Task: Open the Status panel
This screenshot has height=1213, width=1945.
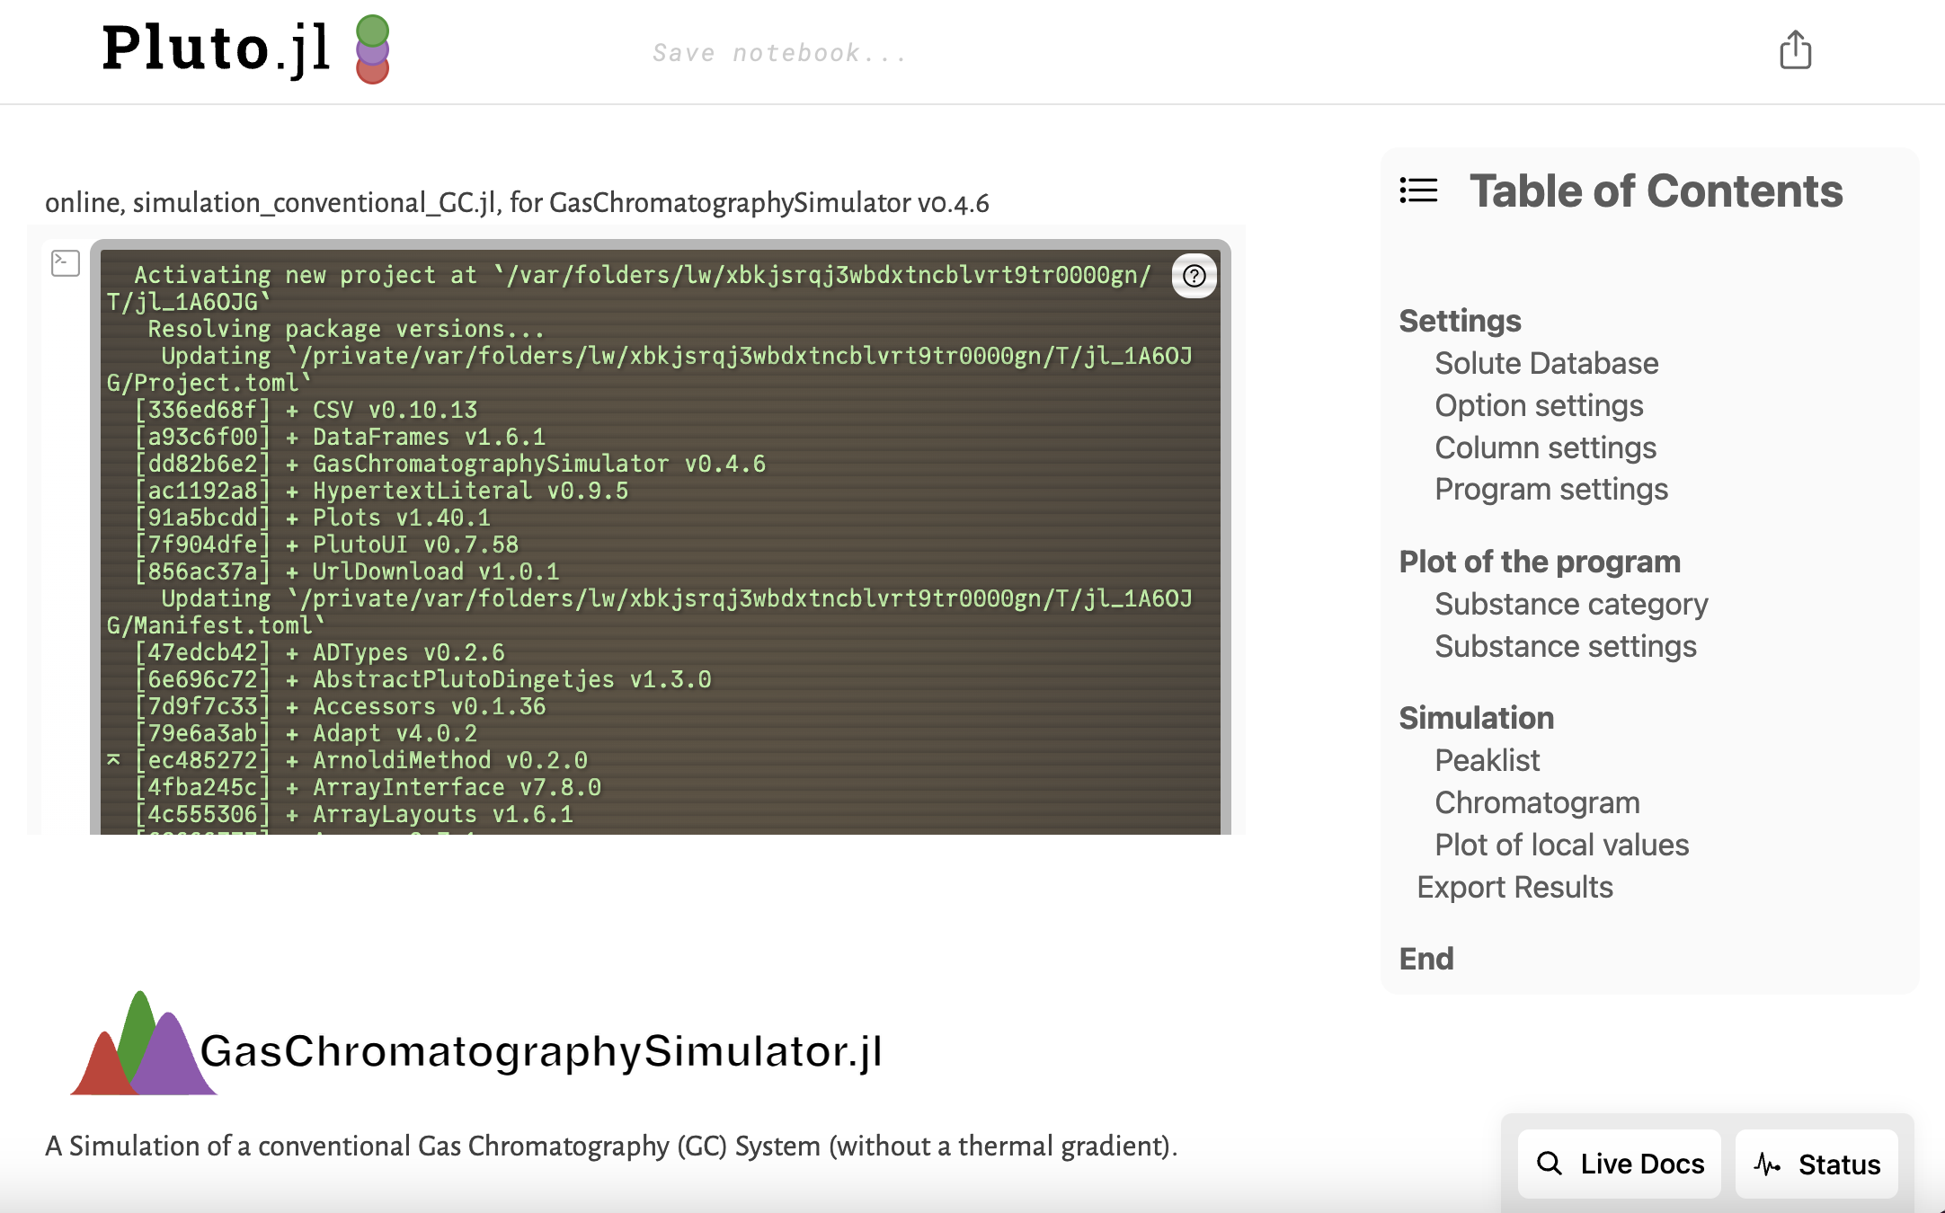Action: pos(1816,1164)
